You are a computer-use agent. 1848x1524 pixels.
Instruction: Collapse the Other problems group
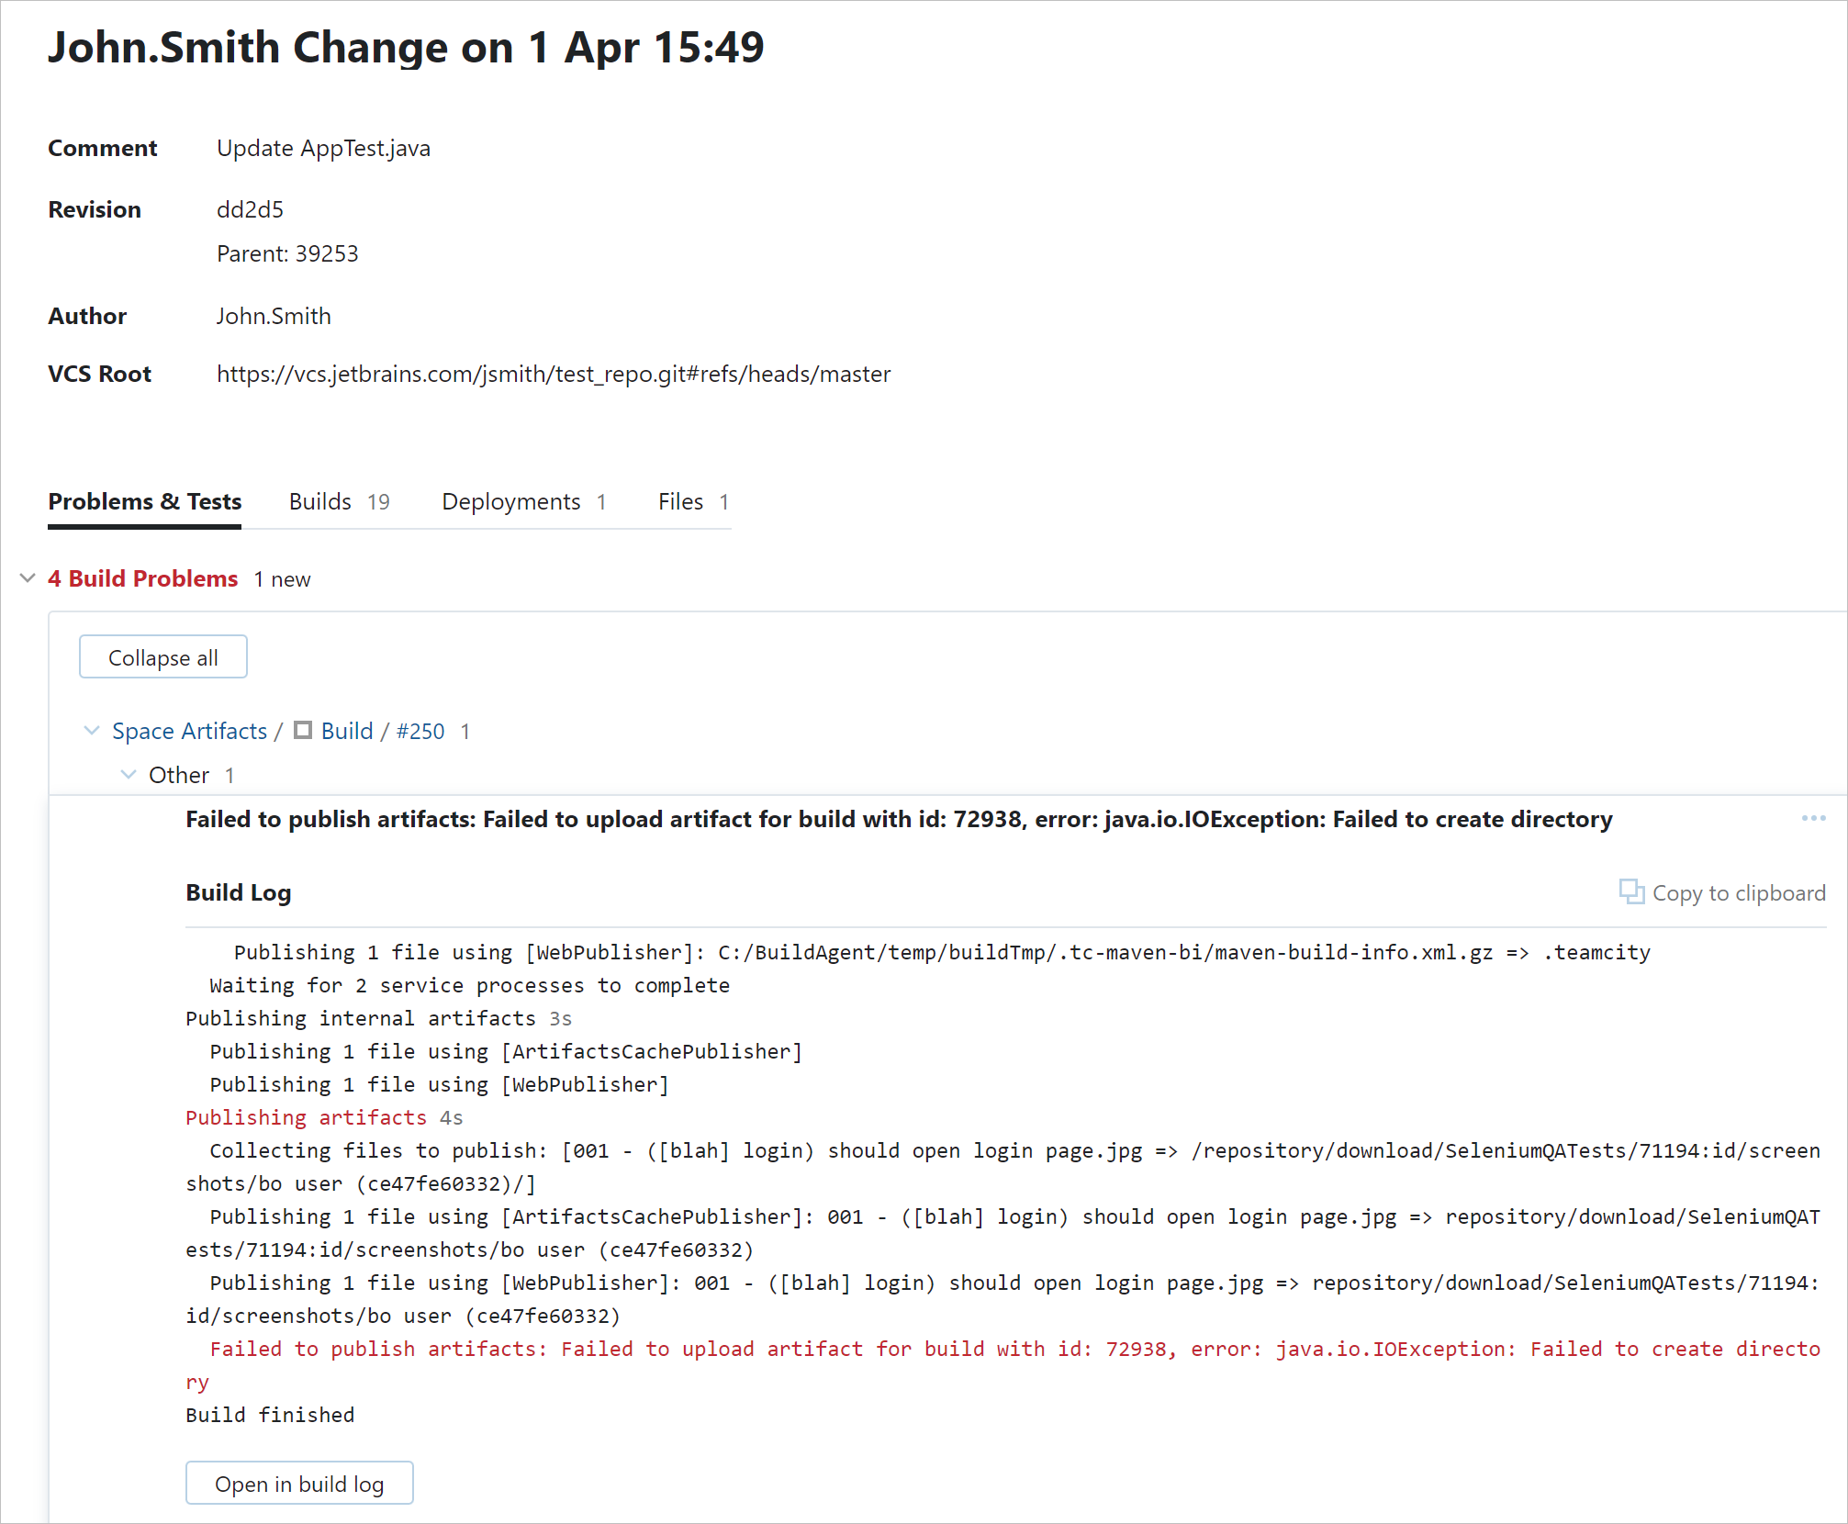tap(129, 775)
